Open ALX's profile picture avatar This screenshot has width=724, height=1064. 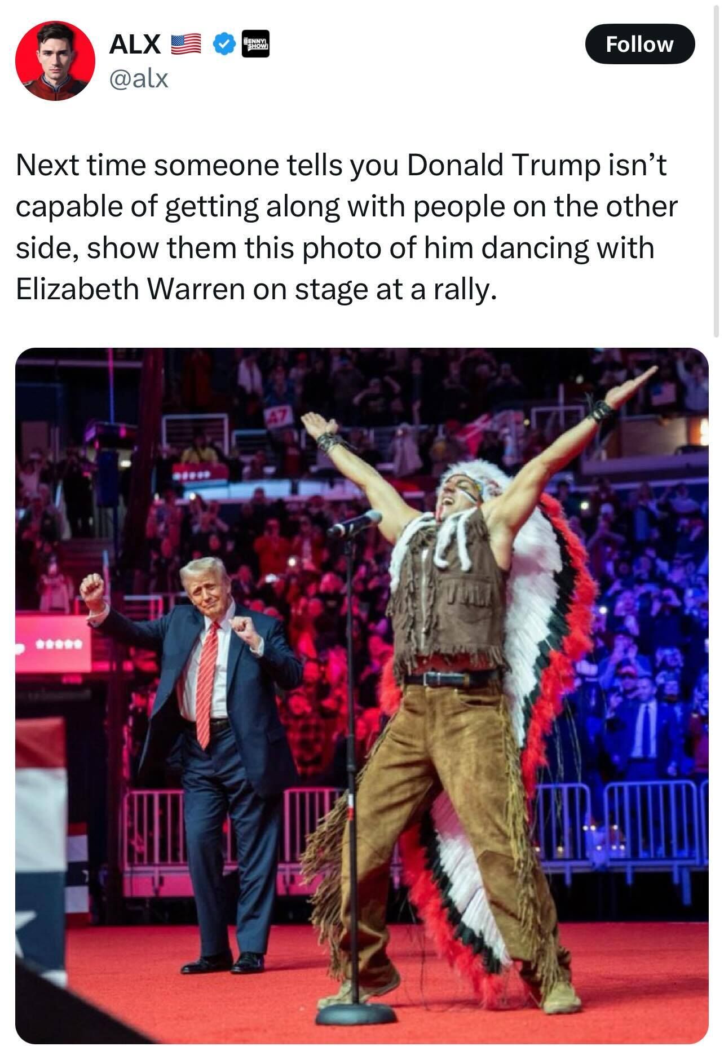pyautogui.click(x=55, y=61)
